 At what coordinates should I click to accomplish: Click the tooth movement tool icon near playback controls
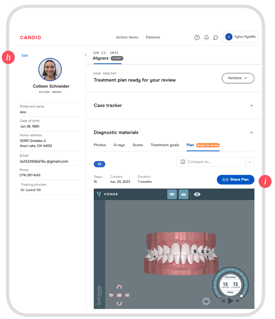[x=206, y=301]
